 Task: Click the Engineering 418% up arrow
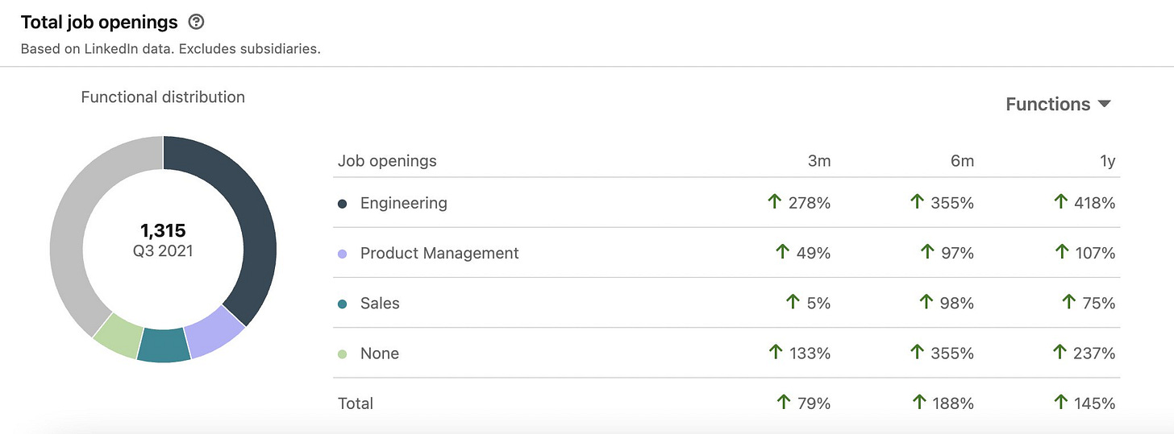tap(1062, 202)
